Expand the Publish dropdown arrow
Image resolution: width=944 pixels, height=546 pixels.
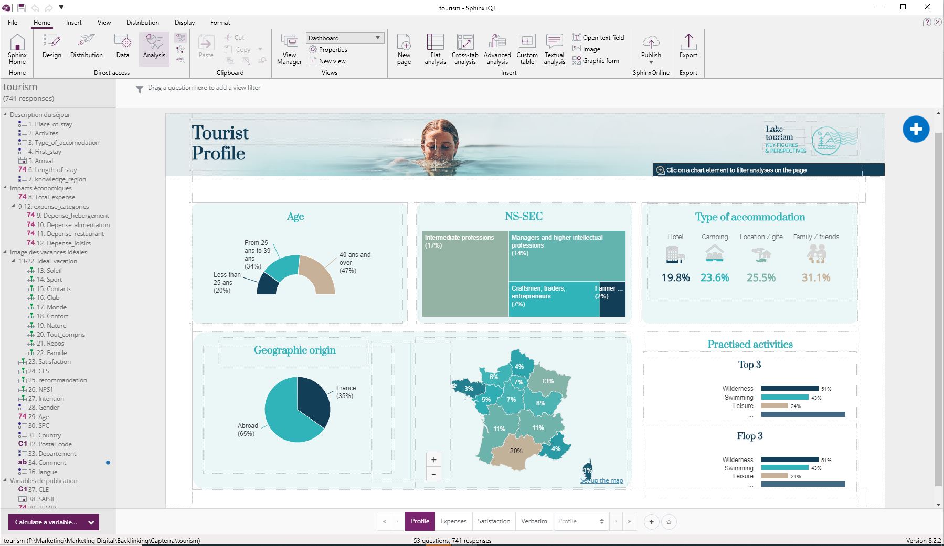(x=651, y=62)
